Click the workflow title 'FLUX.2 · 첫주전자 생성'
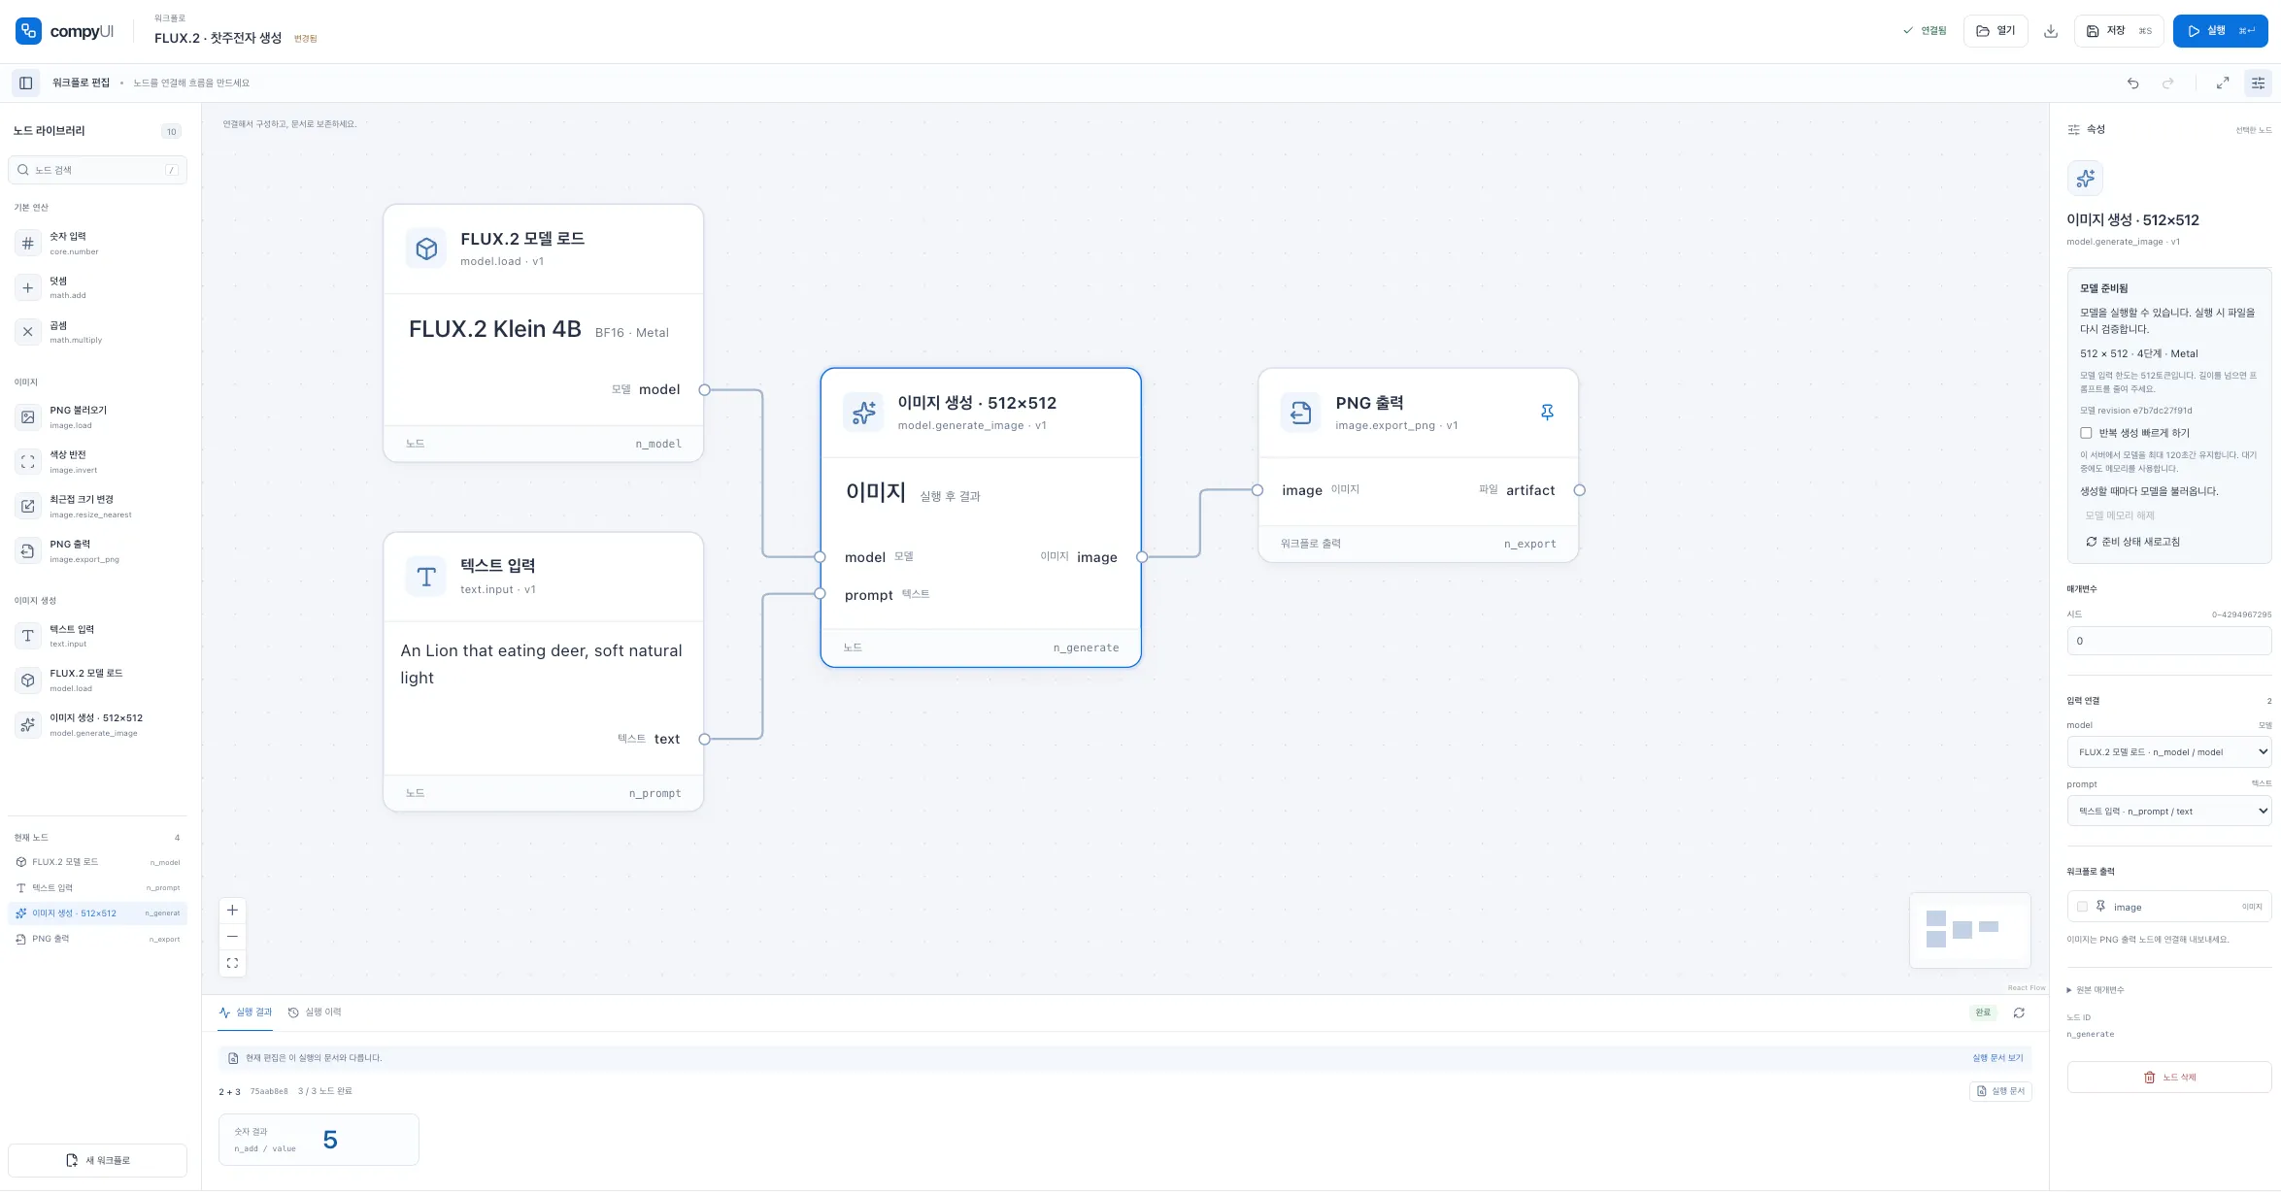The image size is (2281, 1195). pyautogui.click(x=218, y=38)
